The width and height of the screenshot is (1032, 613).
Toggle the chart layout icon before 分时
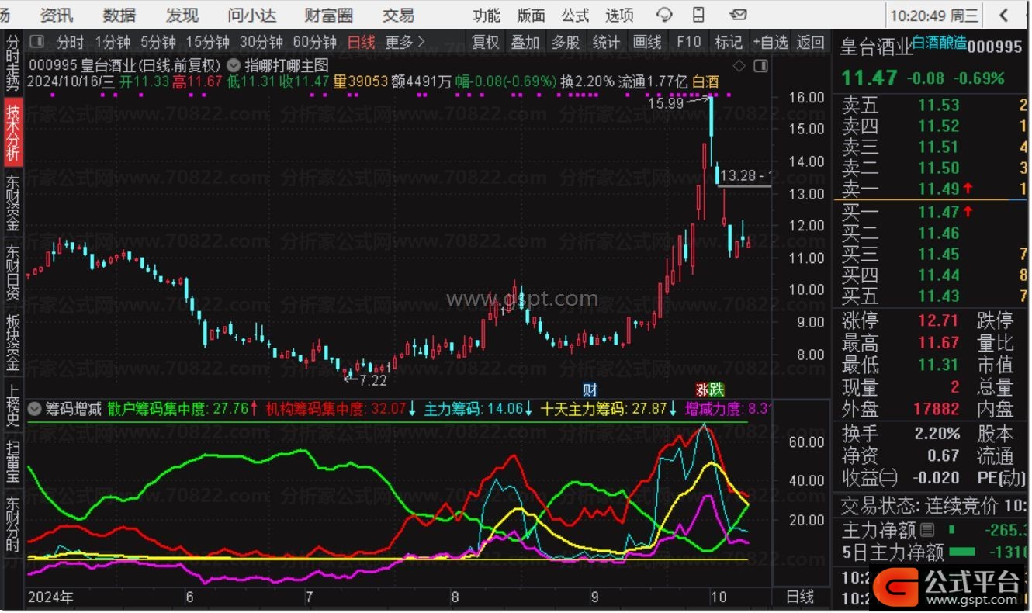pyautogui.click(x=36, y=42)
